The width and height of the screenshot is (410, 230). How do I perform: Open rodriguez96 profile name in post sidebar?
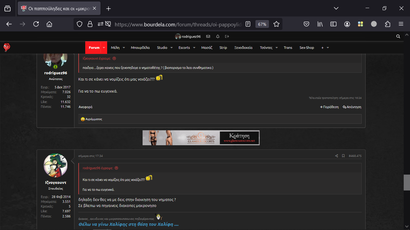tap(56, 73)
